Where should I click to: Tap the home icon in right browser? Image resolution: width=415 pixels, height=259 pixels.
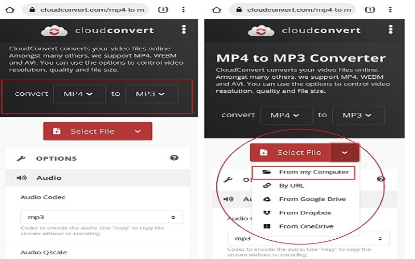click(x=217, y=10)
